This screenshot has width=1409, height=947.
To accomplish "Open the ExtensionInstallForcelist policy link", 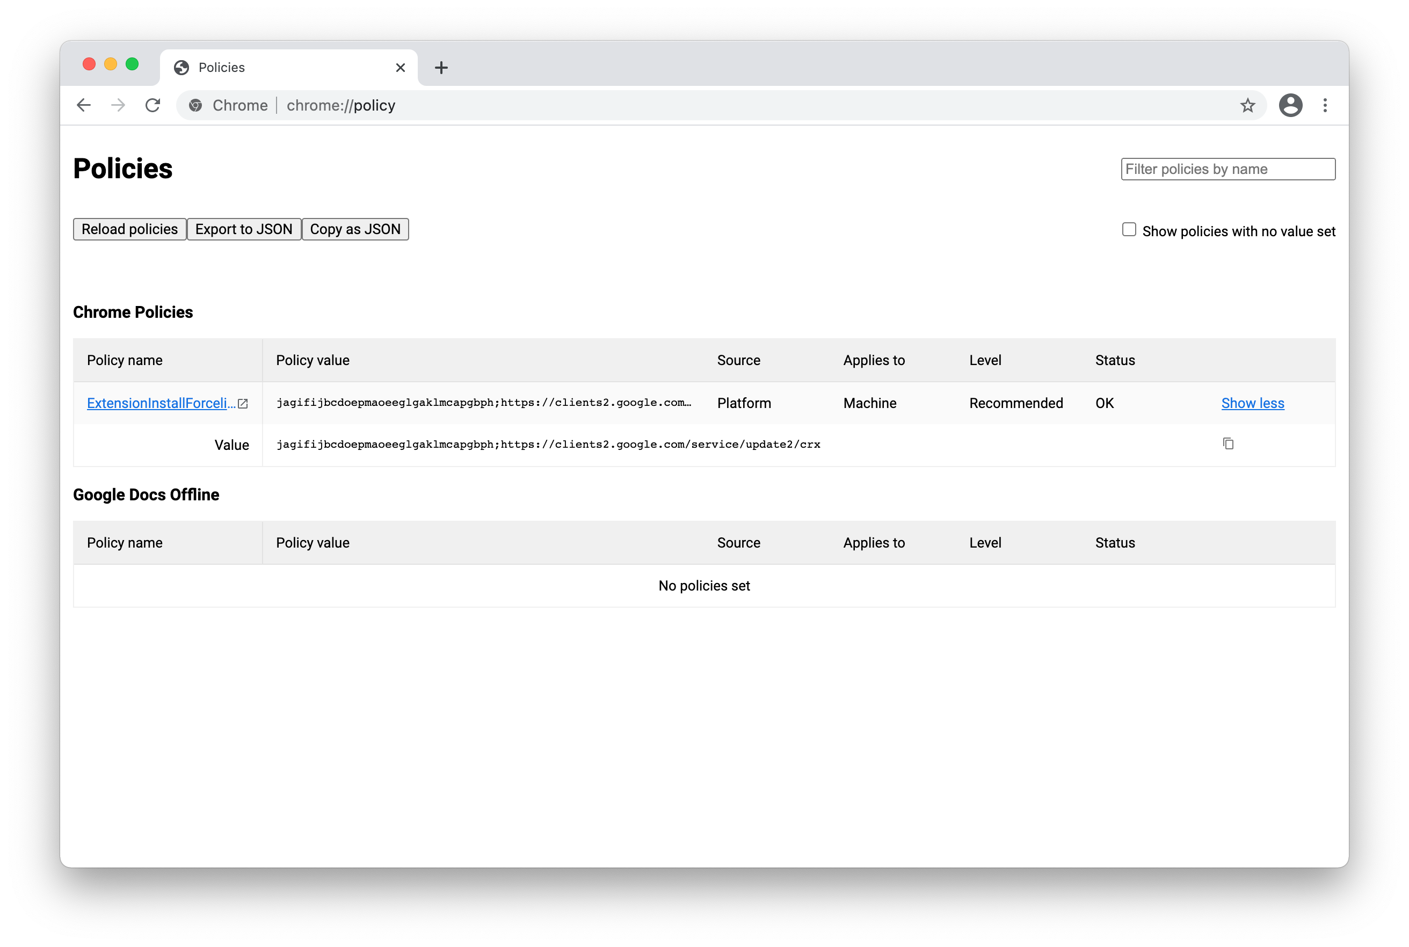I will coord(161,403).
